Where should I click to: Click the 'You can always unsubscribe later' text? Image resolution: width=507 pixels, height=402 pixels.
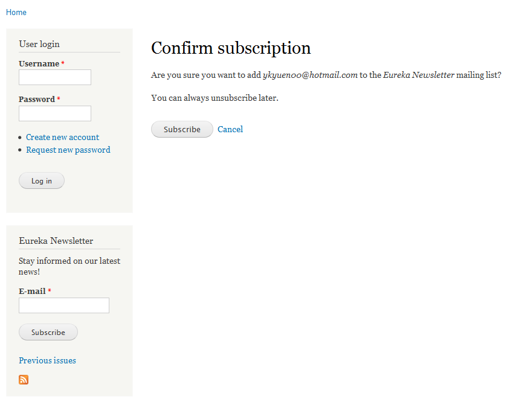[x=215, y=98]
